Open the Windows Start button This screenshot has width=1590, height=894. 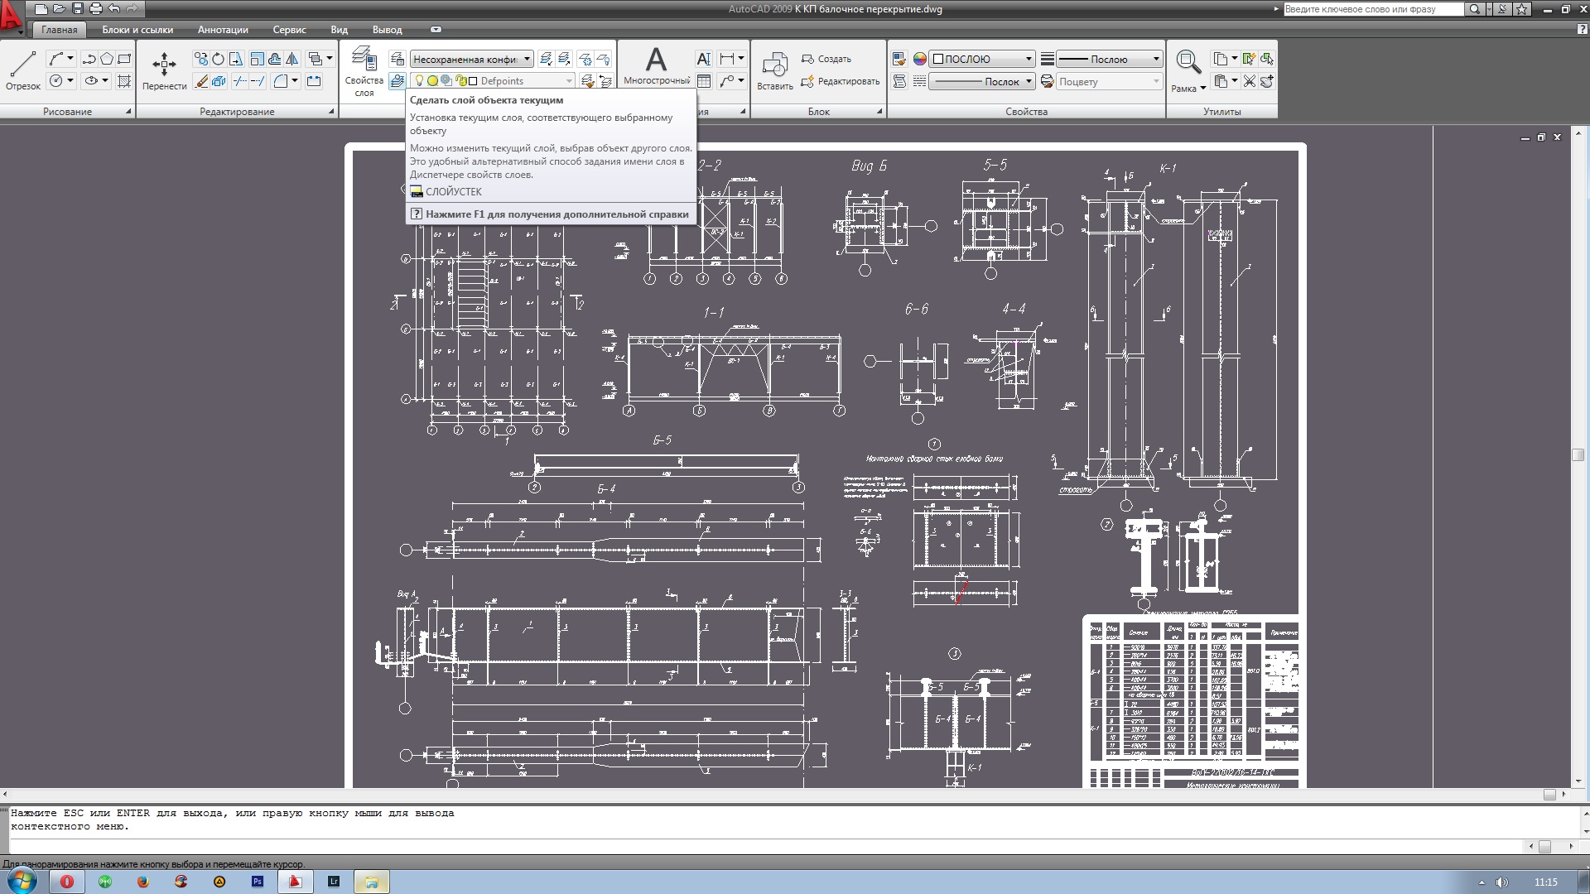pos(22,881)
